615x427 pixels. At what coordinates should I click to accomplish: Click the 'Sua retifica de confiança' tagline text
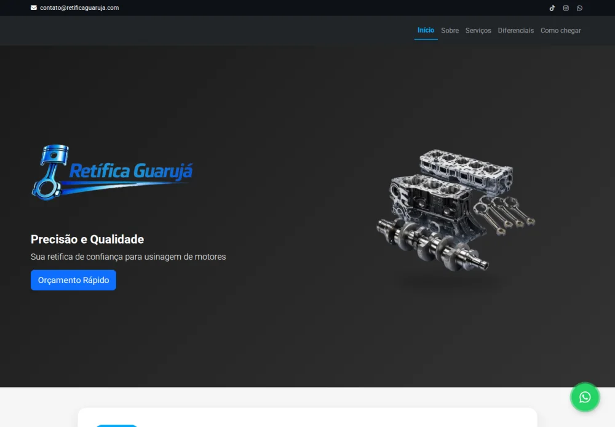point(129,257)
